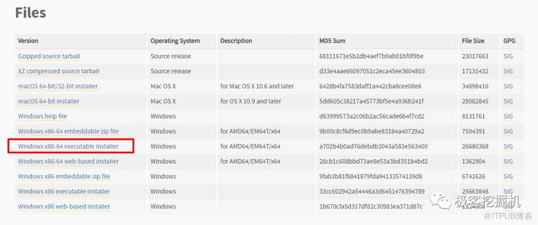Click macOS 64-bit/32-bit installer link
Screen dimensions: 538x225
pyautogui.click(x=58, y=86)
